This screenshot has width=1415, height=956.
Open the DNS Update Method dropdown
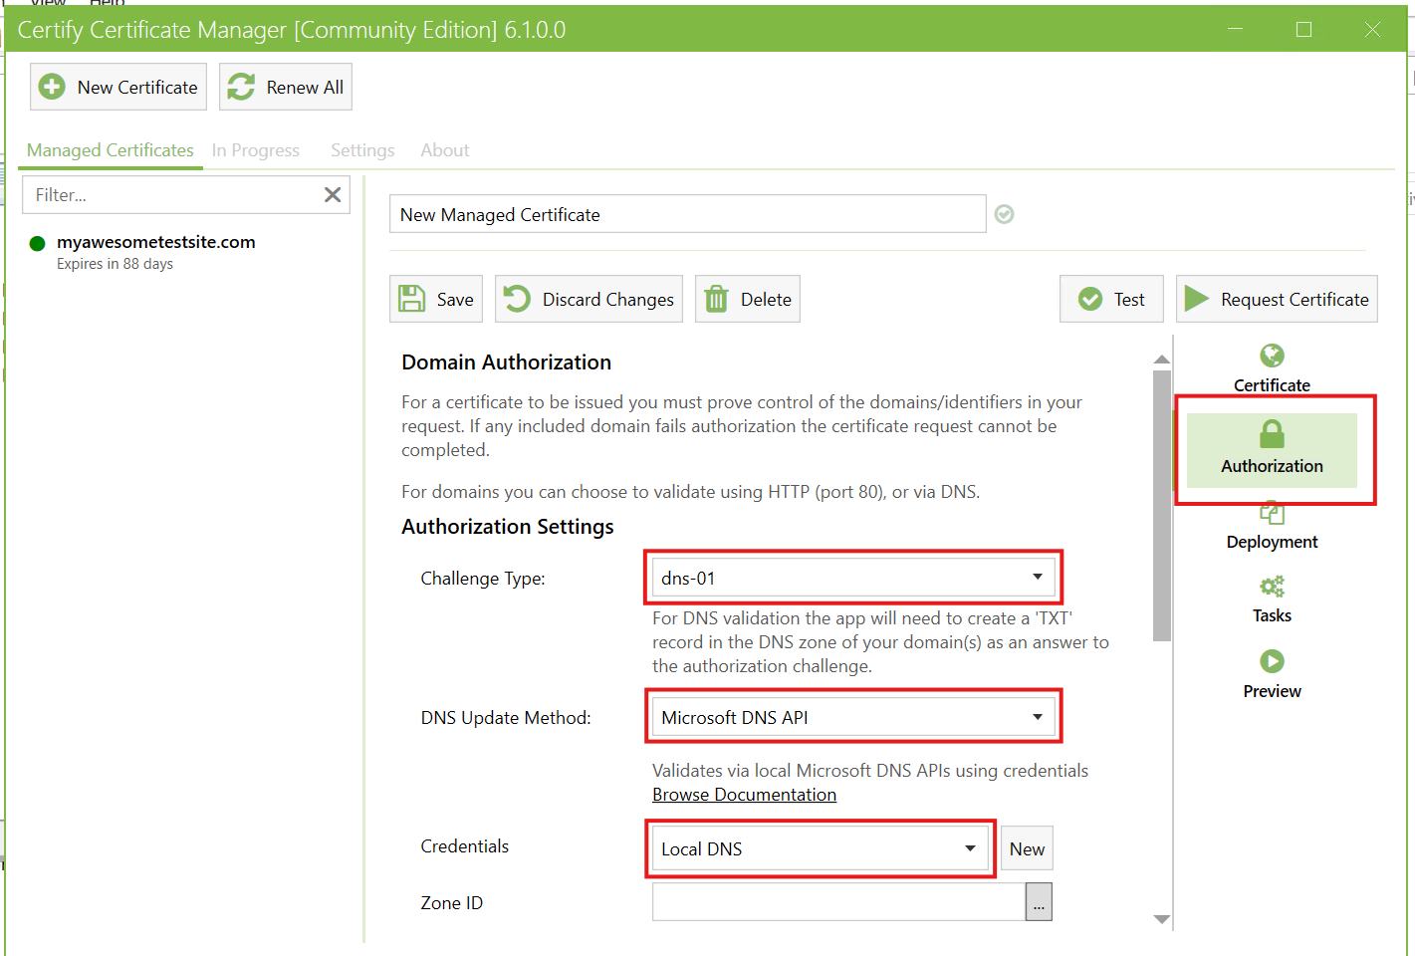pos(852,717)
